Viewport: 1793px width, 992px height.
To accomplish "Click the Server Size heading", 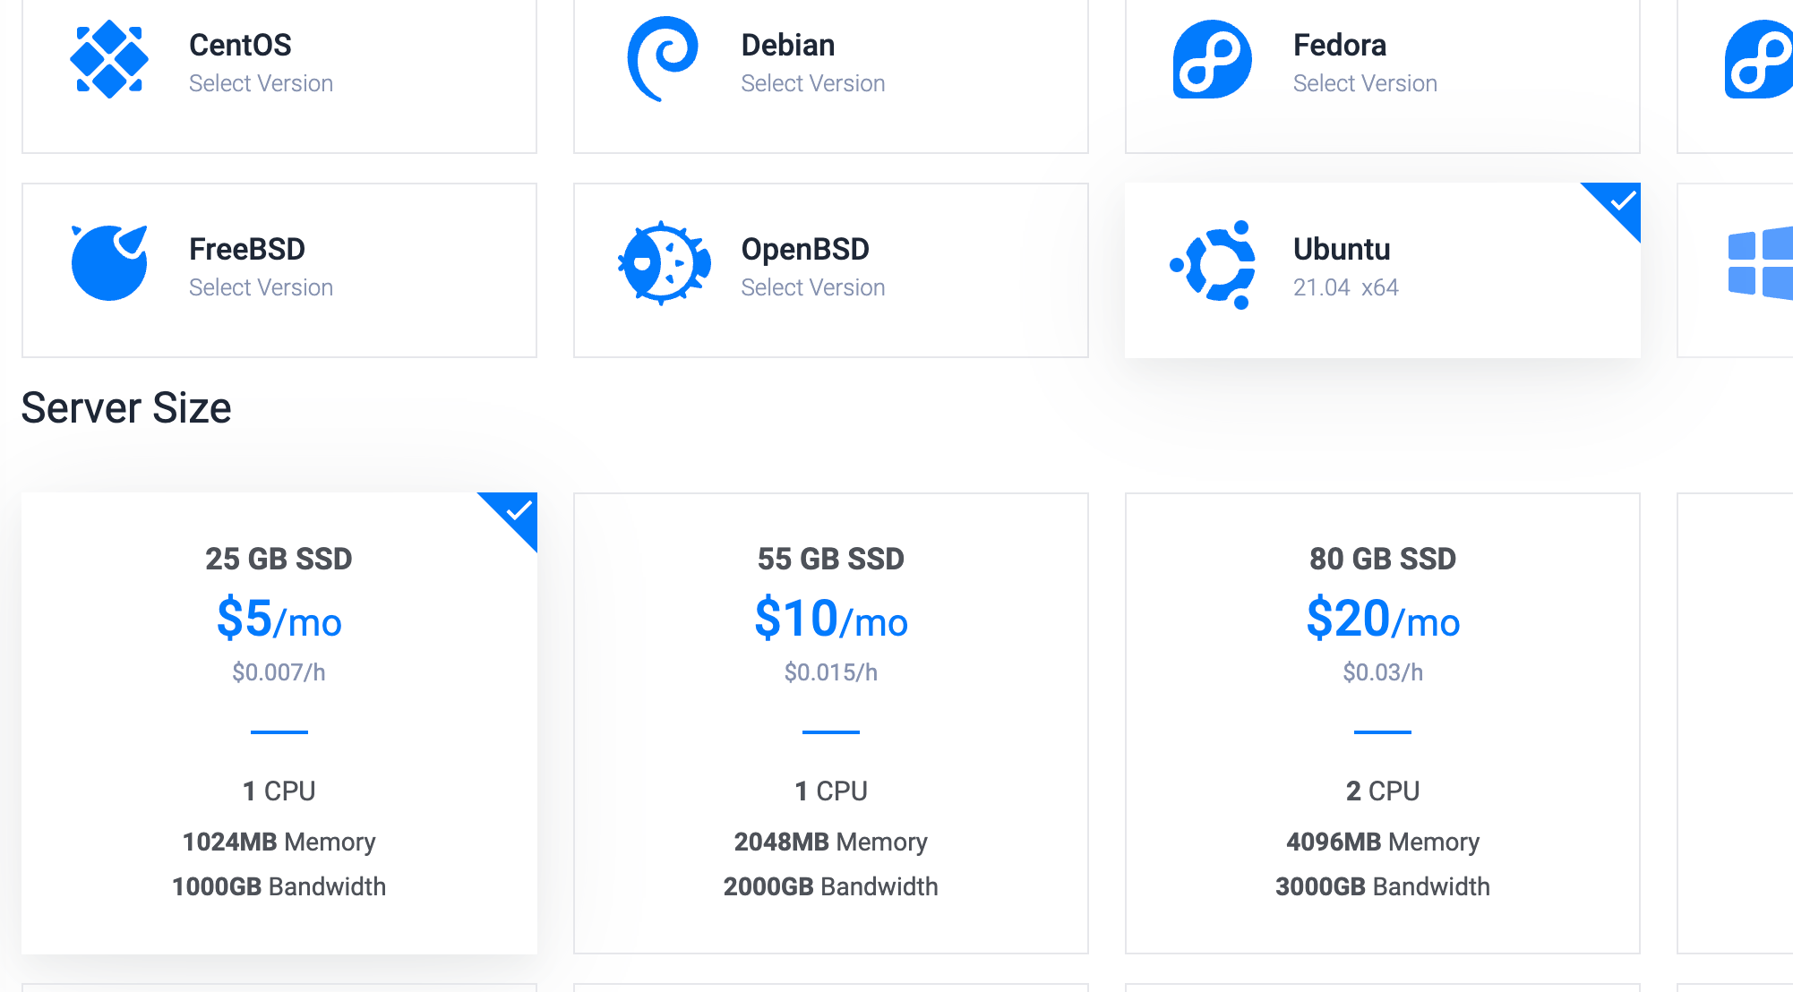I will point(126,408).
